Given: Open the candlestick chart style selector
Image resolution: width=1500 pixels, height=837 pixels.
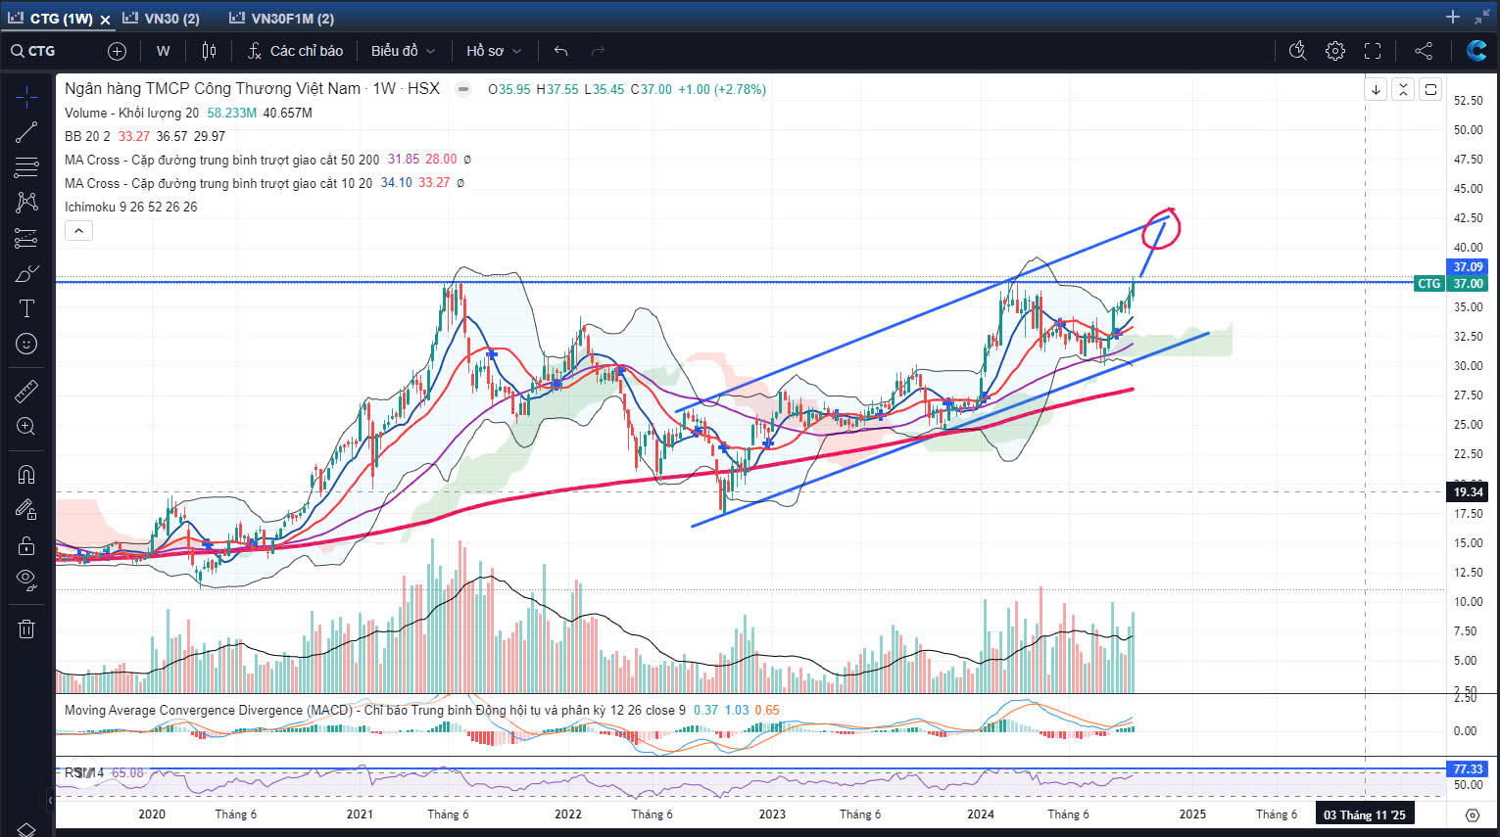Looking at the screenshot, I should [209, 51].
